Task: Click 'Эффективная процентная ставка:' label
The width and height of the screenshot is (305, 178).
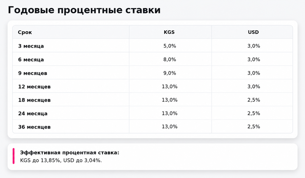Action: pos(70,153)
